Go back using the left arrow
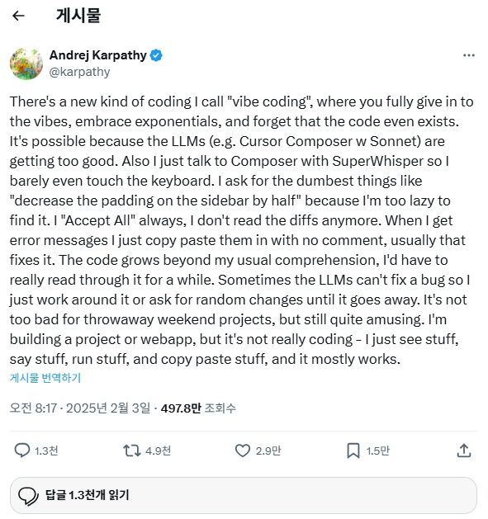Screen dimensions: 488x519 18,16
